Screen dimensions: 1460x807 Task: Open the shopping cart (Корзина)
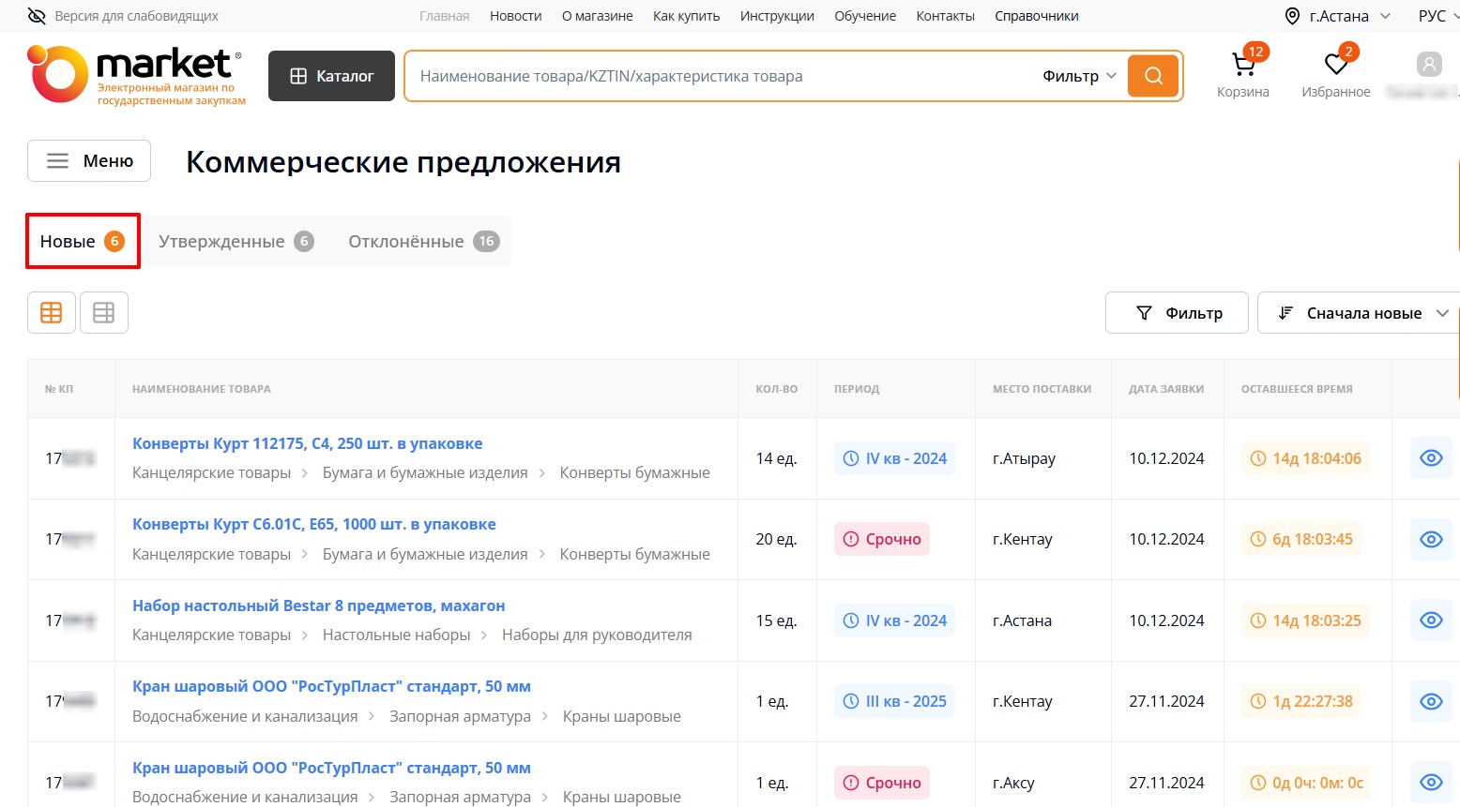1242,66
